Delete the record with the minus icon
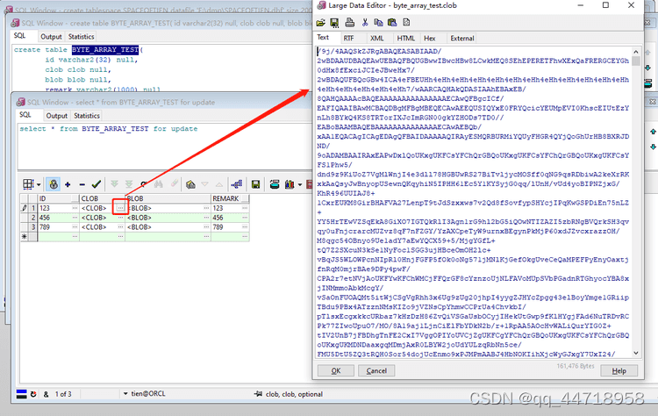The height and width of the screenshot is (416, 658). pos(82,184)
